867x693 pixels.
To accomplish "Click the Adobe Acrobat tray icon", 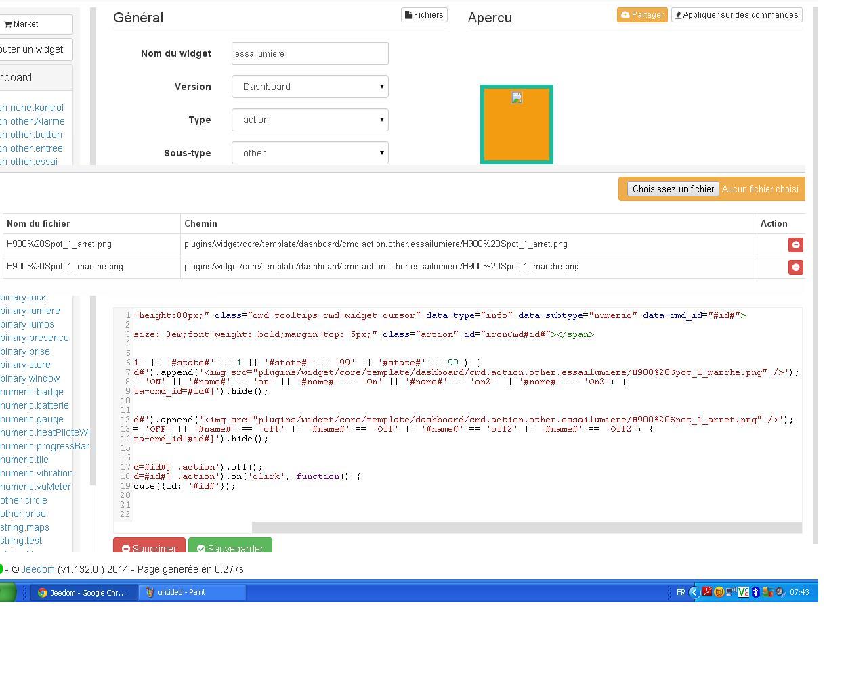I will 707,591.
